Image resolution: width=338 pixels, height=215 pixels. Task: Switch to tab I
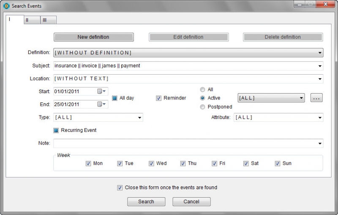point(15,19)
